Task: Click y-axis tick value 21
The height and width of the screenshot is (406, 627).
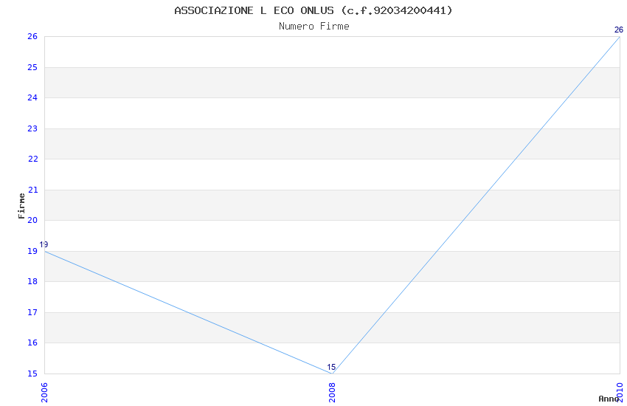Action: (x=32, y=190)
